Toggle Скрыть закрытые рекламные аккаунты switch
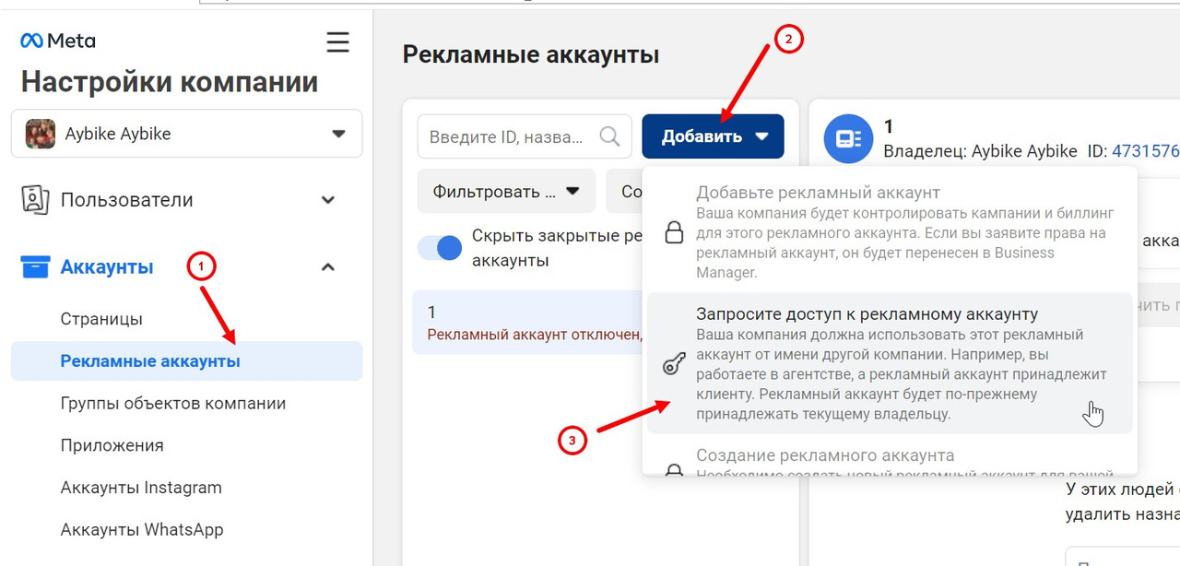 tap(440, 248)
